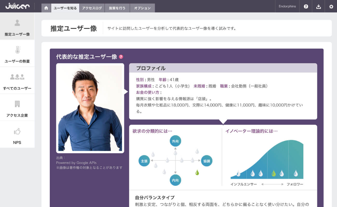Open すべてのユーザー sidebar item
Viewport: 337px width, 207px height.
tap(17, 80)
